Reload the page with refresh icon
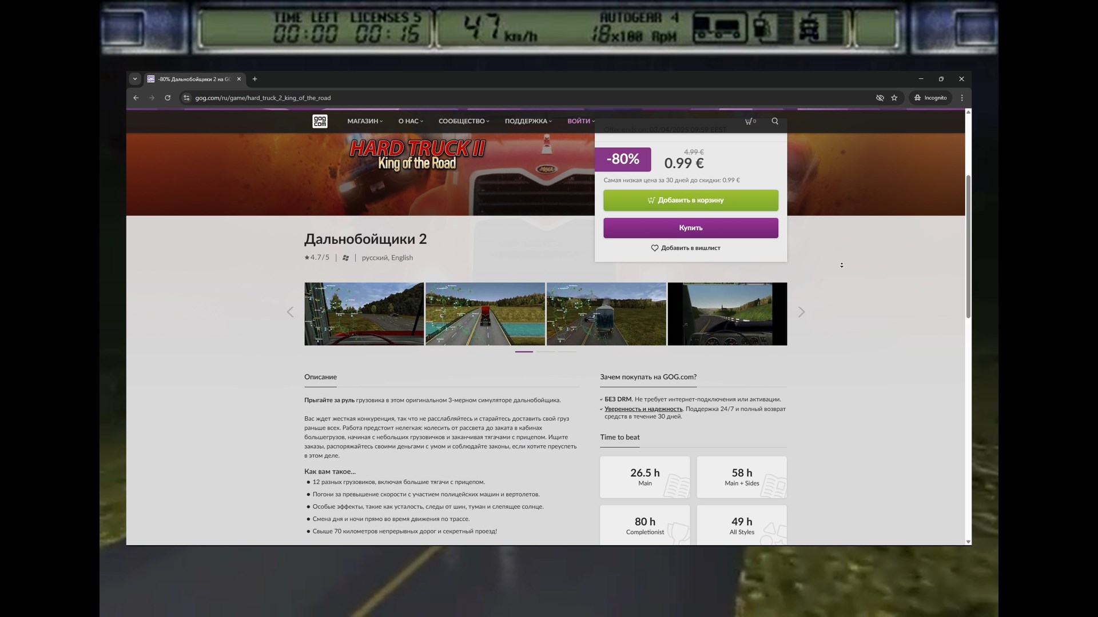Viewport: 1098px width, 617px height. pyautogui.click(x=168, y=98)
